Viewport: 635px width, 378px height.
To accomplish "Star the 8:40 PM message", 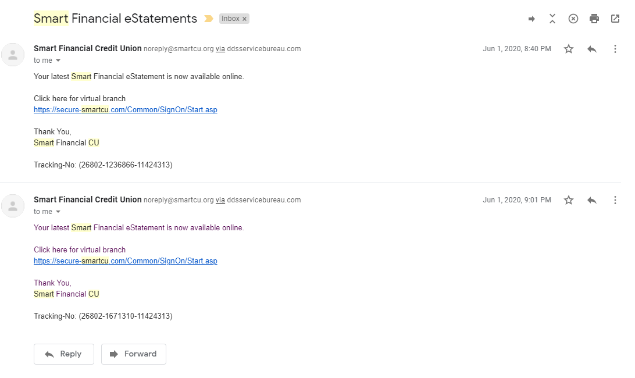I will [x=569, y=49].
